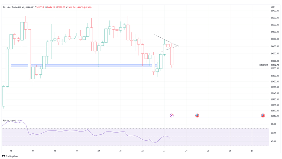Open the US flag event after date 27
Viewport: 282px width, 159px height.
[x=263, y=116]
